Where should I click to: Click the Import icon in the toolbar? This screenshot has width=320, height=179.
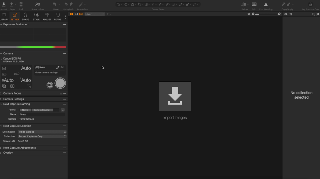(x=4, y=4)
